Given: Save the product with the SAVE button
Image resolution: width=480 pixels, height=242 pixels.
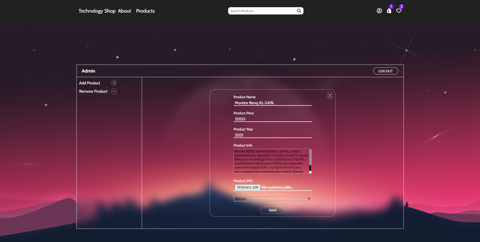Looking at the screenshot, I should pyautogui.click(x=273, y=210).
